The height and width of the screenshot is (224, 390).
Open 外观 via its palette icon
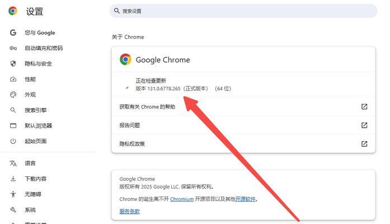click(13, 95)
